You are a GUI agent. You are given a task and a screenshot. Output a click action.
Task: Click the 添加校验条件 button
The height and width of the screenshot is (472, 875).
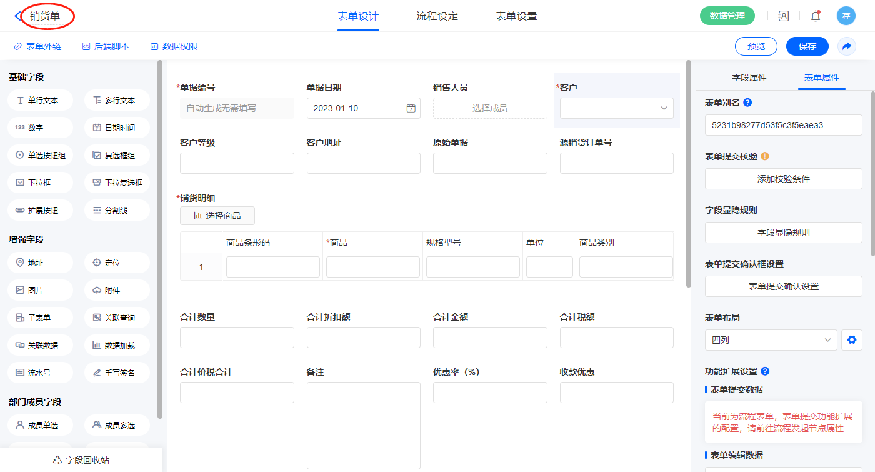(783, 179)
